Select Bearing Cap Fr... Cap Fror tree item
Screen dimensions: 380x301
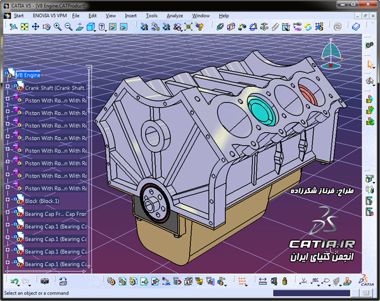coord(56,214)
